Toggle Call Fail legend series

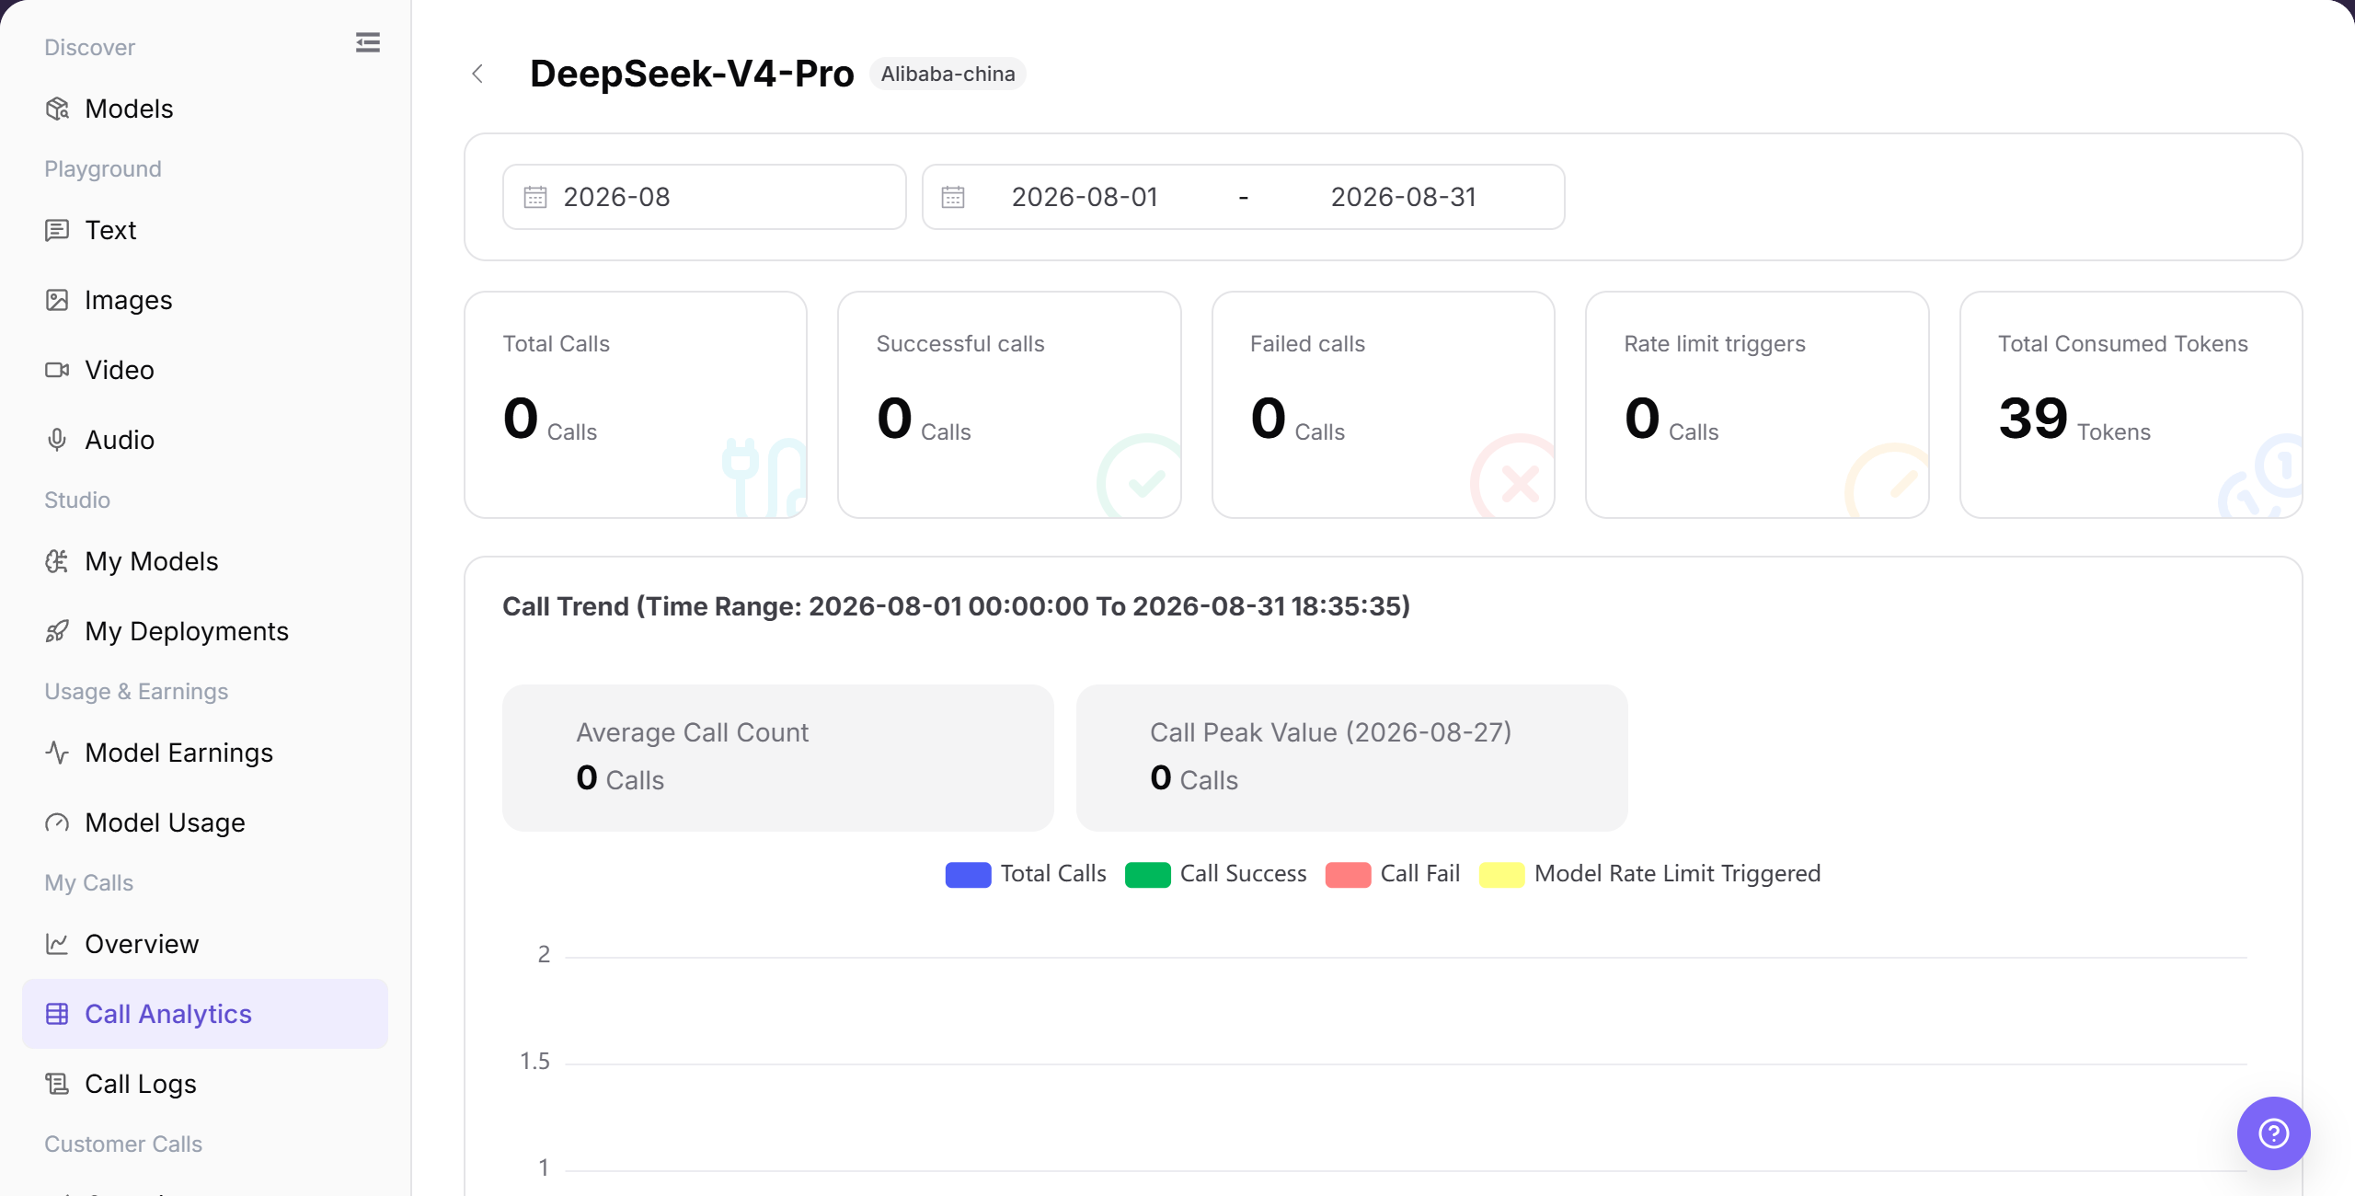coord(1393,874)
